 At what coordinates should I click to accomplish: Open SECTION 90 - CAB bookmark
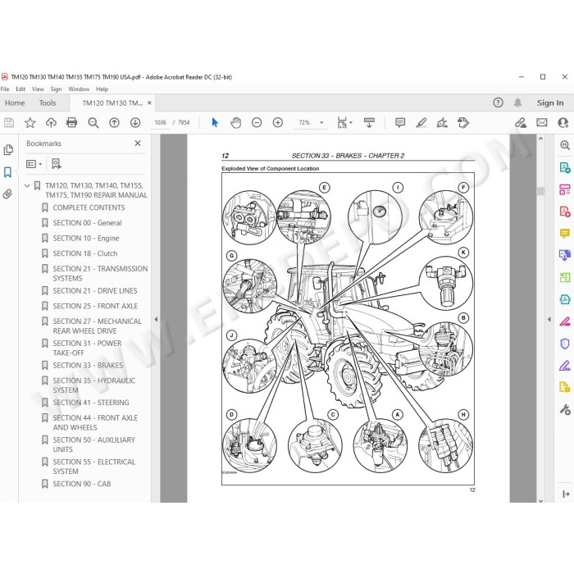point(82,484)
